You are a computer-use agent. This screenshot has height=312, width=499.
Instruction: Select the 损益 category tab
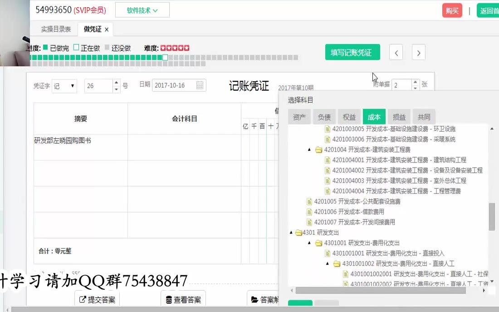[399, 117]
